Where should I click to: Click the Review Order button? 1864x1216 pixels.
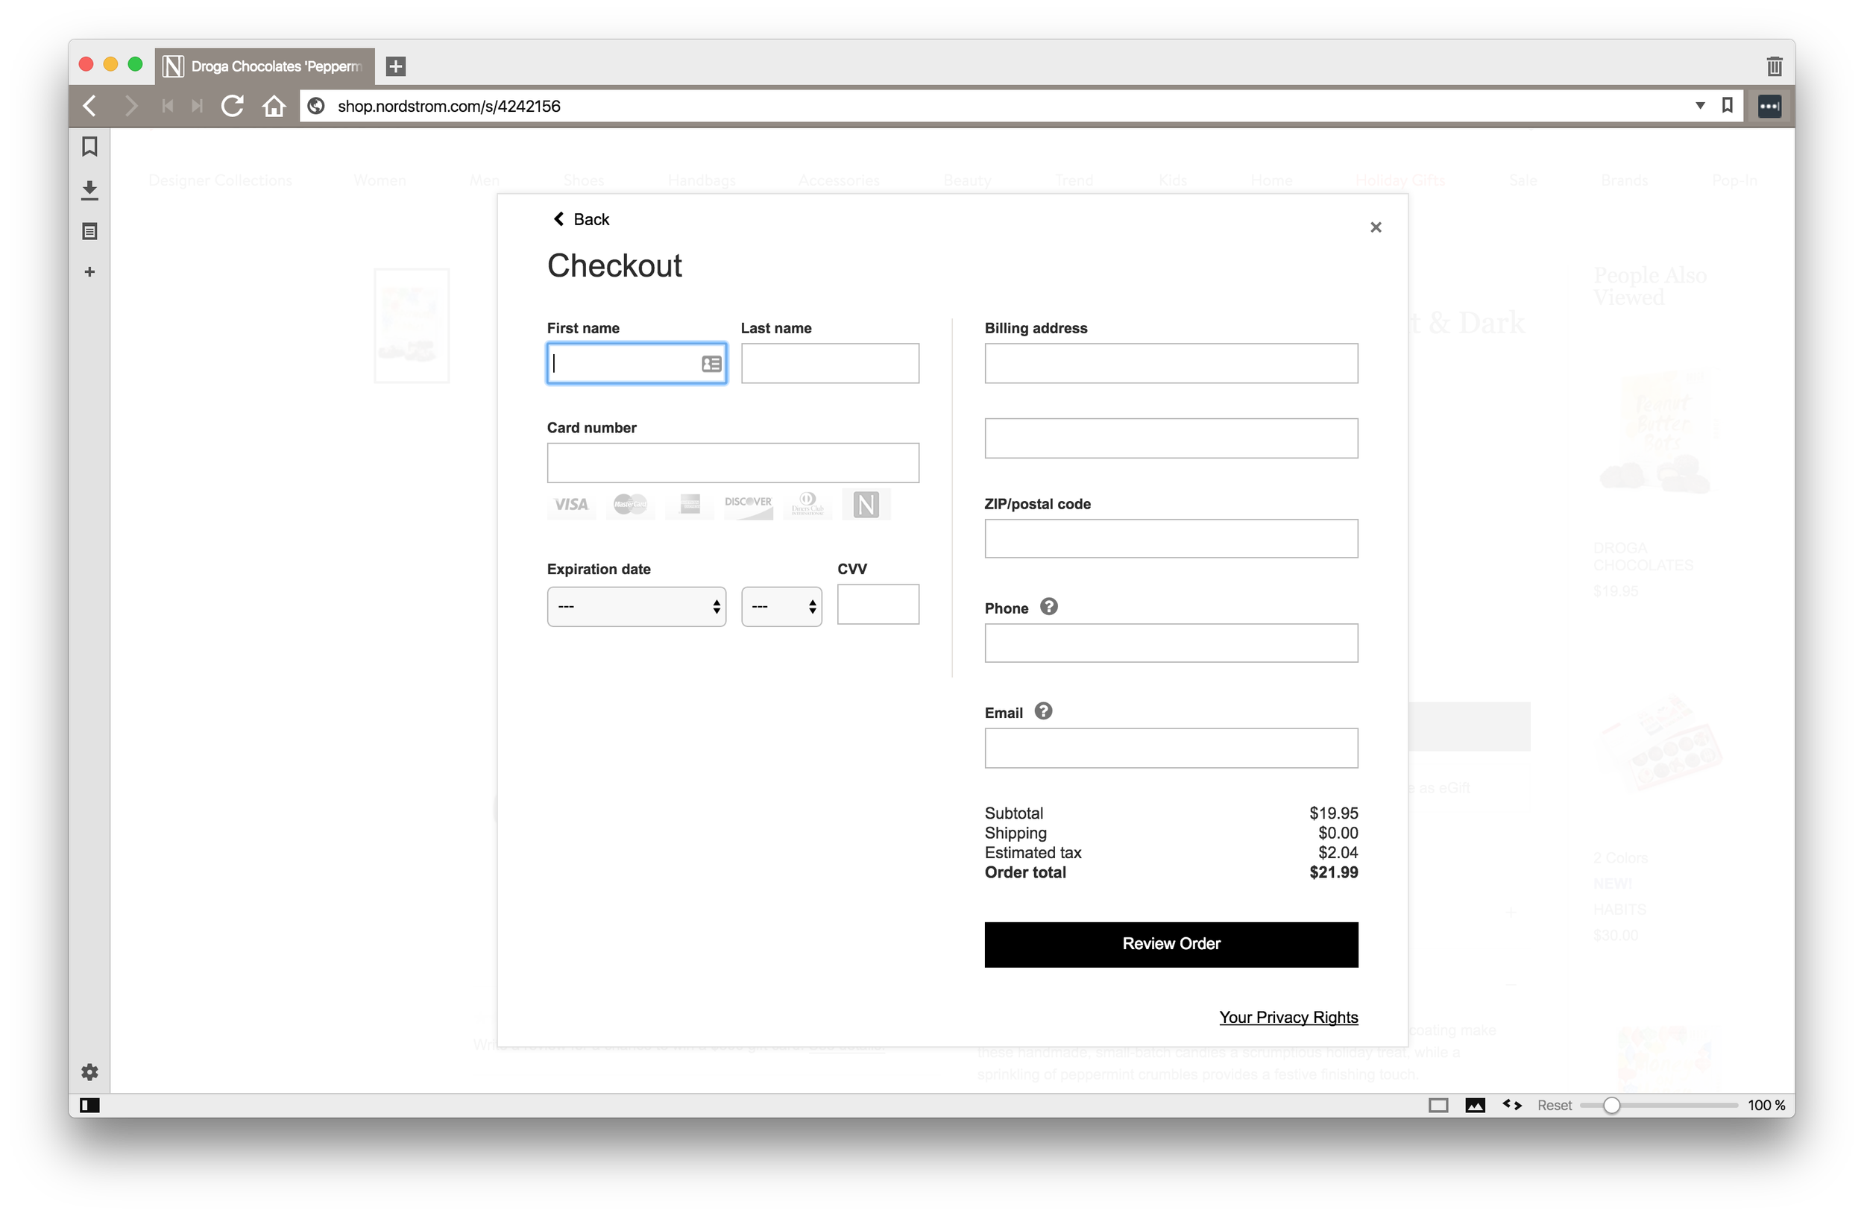(1171, 945)
